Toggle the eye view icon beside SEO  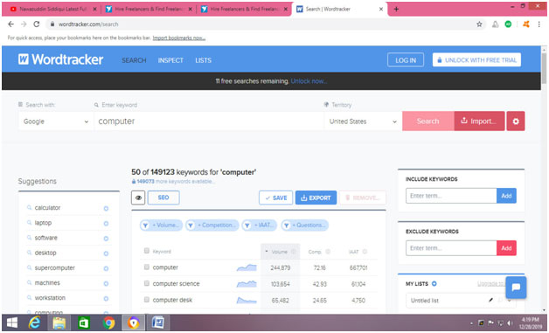(138, 198)
